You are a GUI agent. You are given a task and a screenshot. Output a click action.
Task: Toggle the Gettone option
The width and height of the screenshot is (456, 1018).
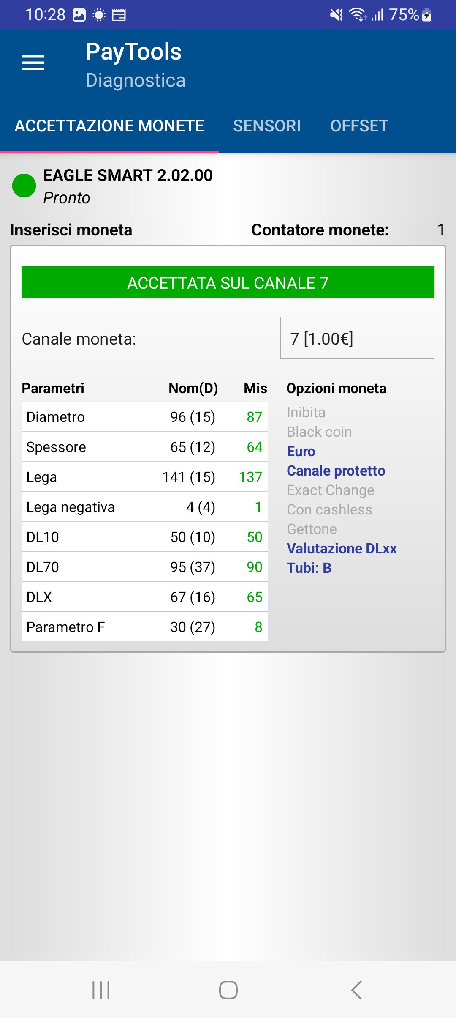312,529
